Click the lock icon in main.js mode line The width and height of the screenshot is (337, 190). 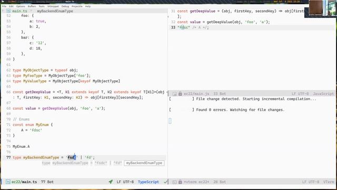coord(180,94)
